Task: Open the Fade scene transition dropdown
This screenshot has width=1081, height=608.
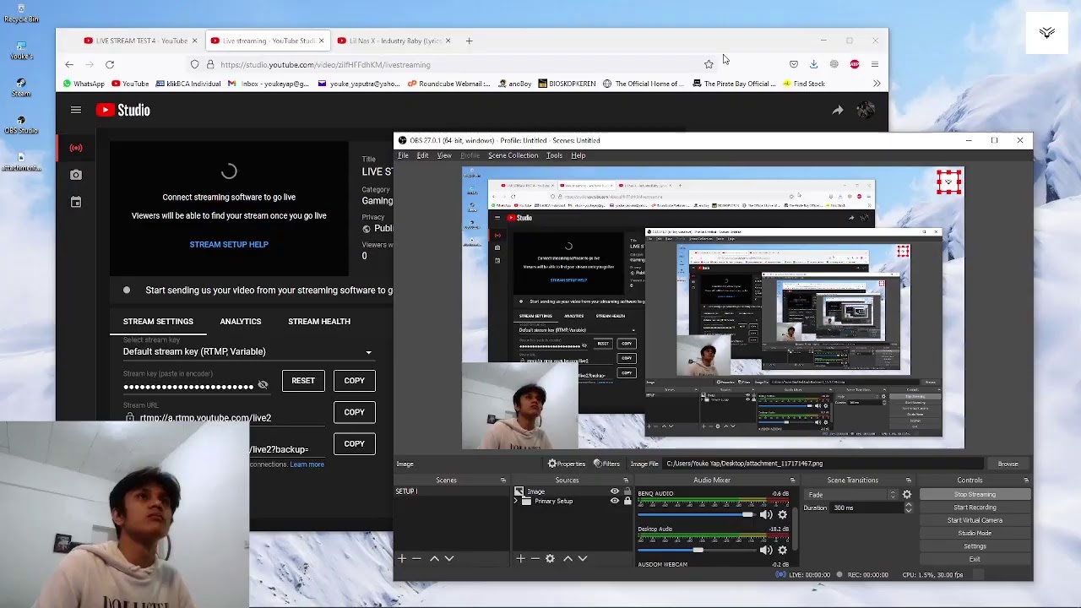Action: click(x=851, y=495)
